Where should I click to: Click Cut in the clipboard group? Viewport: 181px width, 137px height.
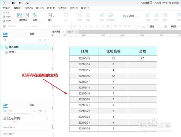pos(6,13)
